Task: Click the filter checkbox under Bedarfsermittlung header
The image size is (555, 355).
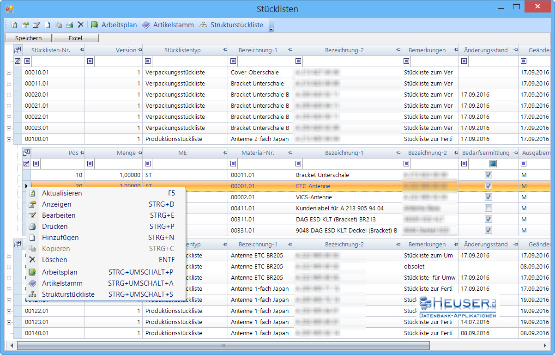Action: coord(493,164)
